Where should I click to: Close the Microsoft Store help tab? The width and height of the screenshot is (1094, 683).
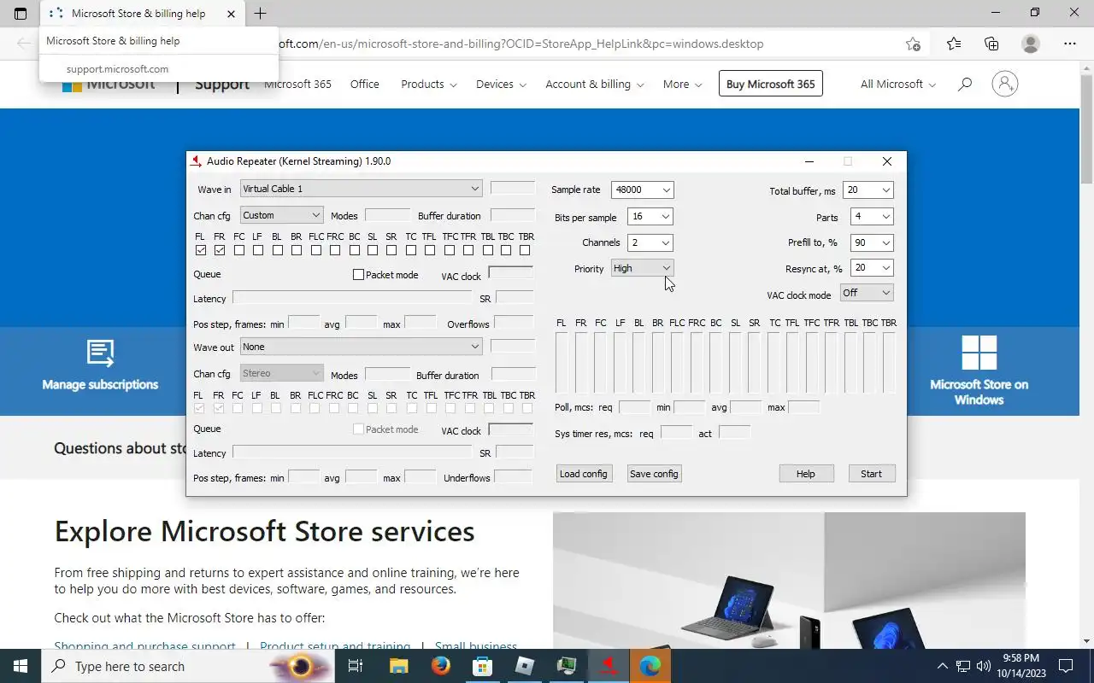[231, 14]
